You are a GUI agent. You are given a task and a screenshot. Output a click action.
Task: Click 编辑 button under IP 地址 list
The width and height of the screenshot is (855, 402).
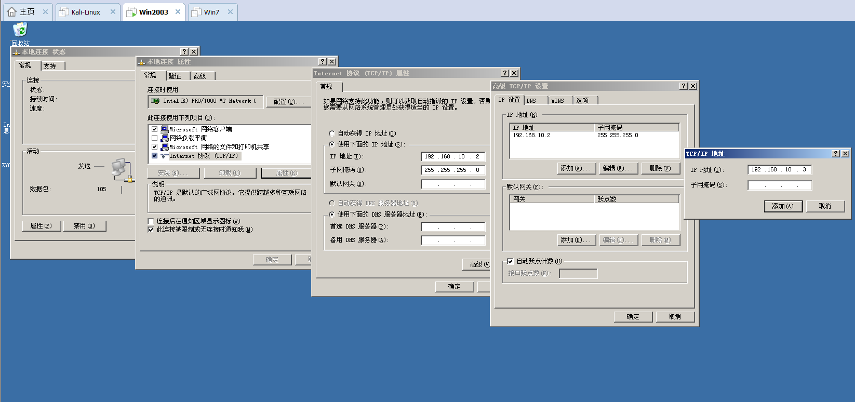tap(618, 168)
